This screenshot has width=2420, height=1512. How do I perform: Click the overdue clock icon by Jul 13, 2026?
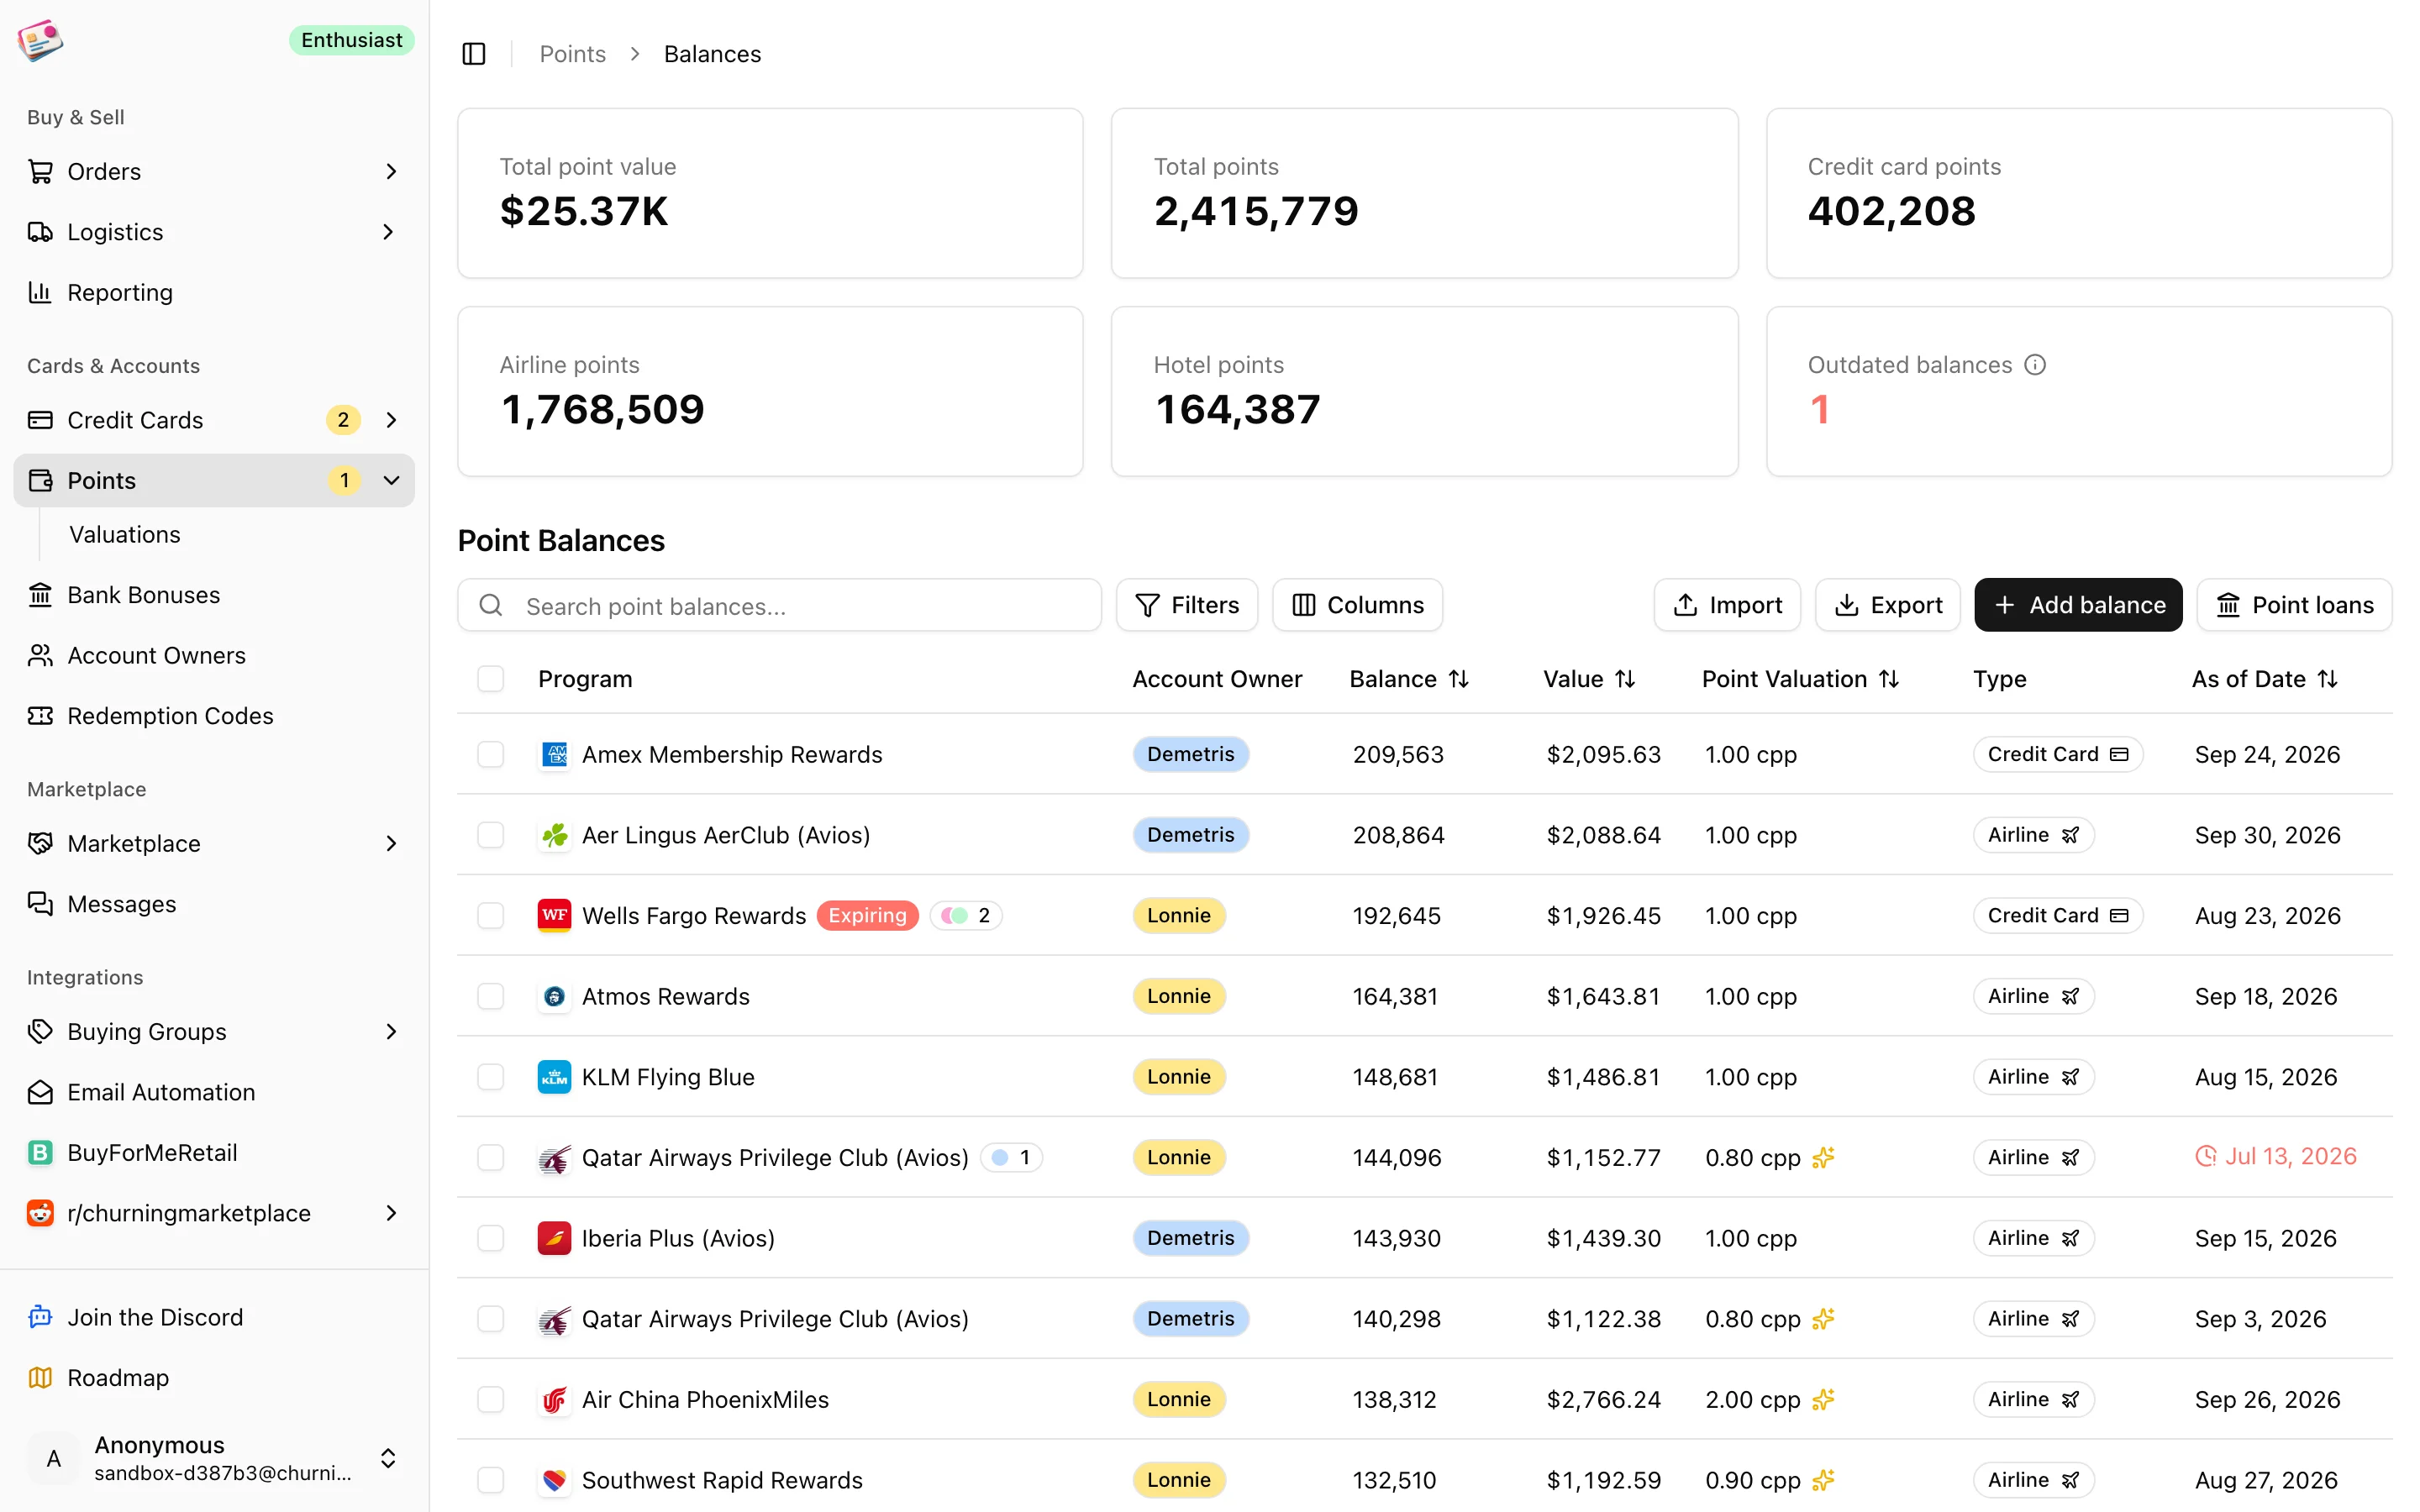tap(2205, 1157)
